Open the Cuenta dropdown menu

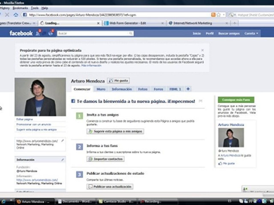251,33
